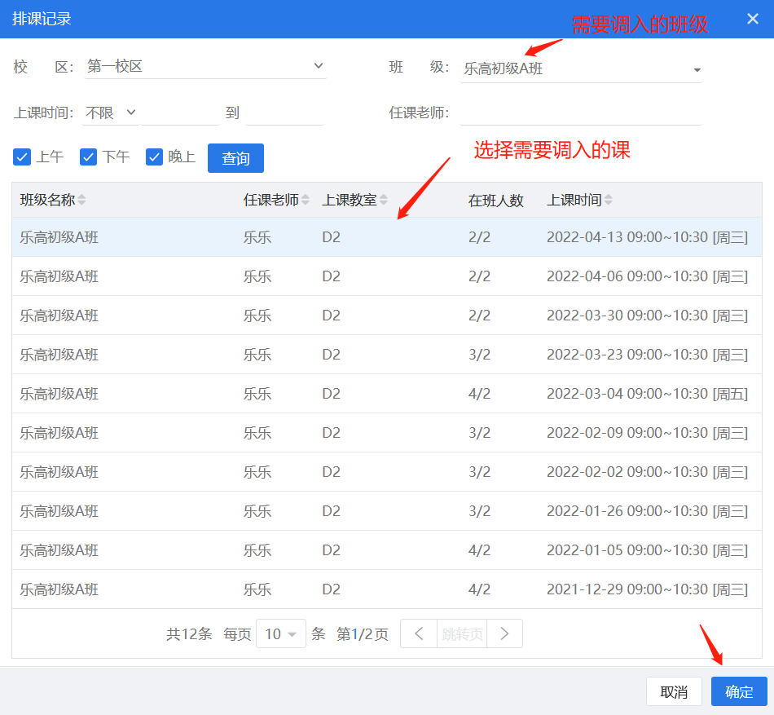Uncheck the 晚上 checkbox
The width and height of the screenshot is (774, 715).
pyautogui.click(x=155, y=157)
